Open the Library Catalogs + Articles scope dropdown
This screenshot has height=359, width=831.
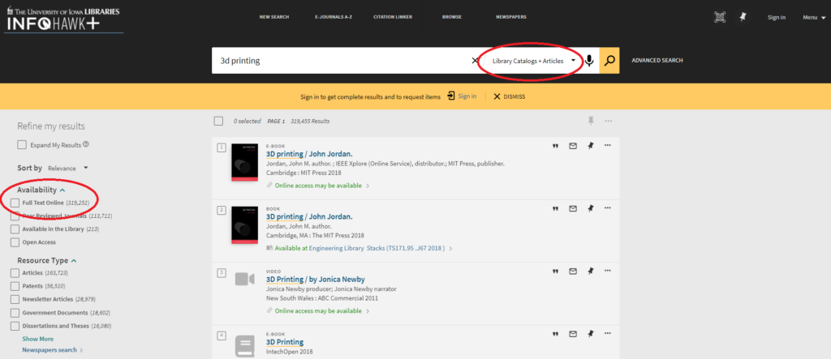pos(533,61)
